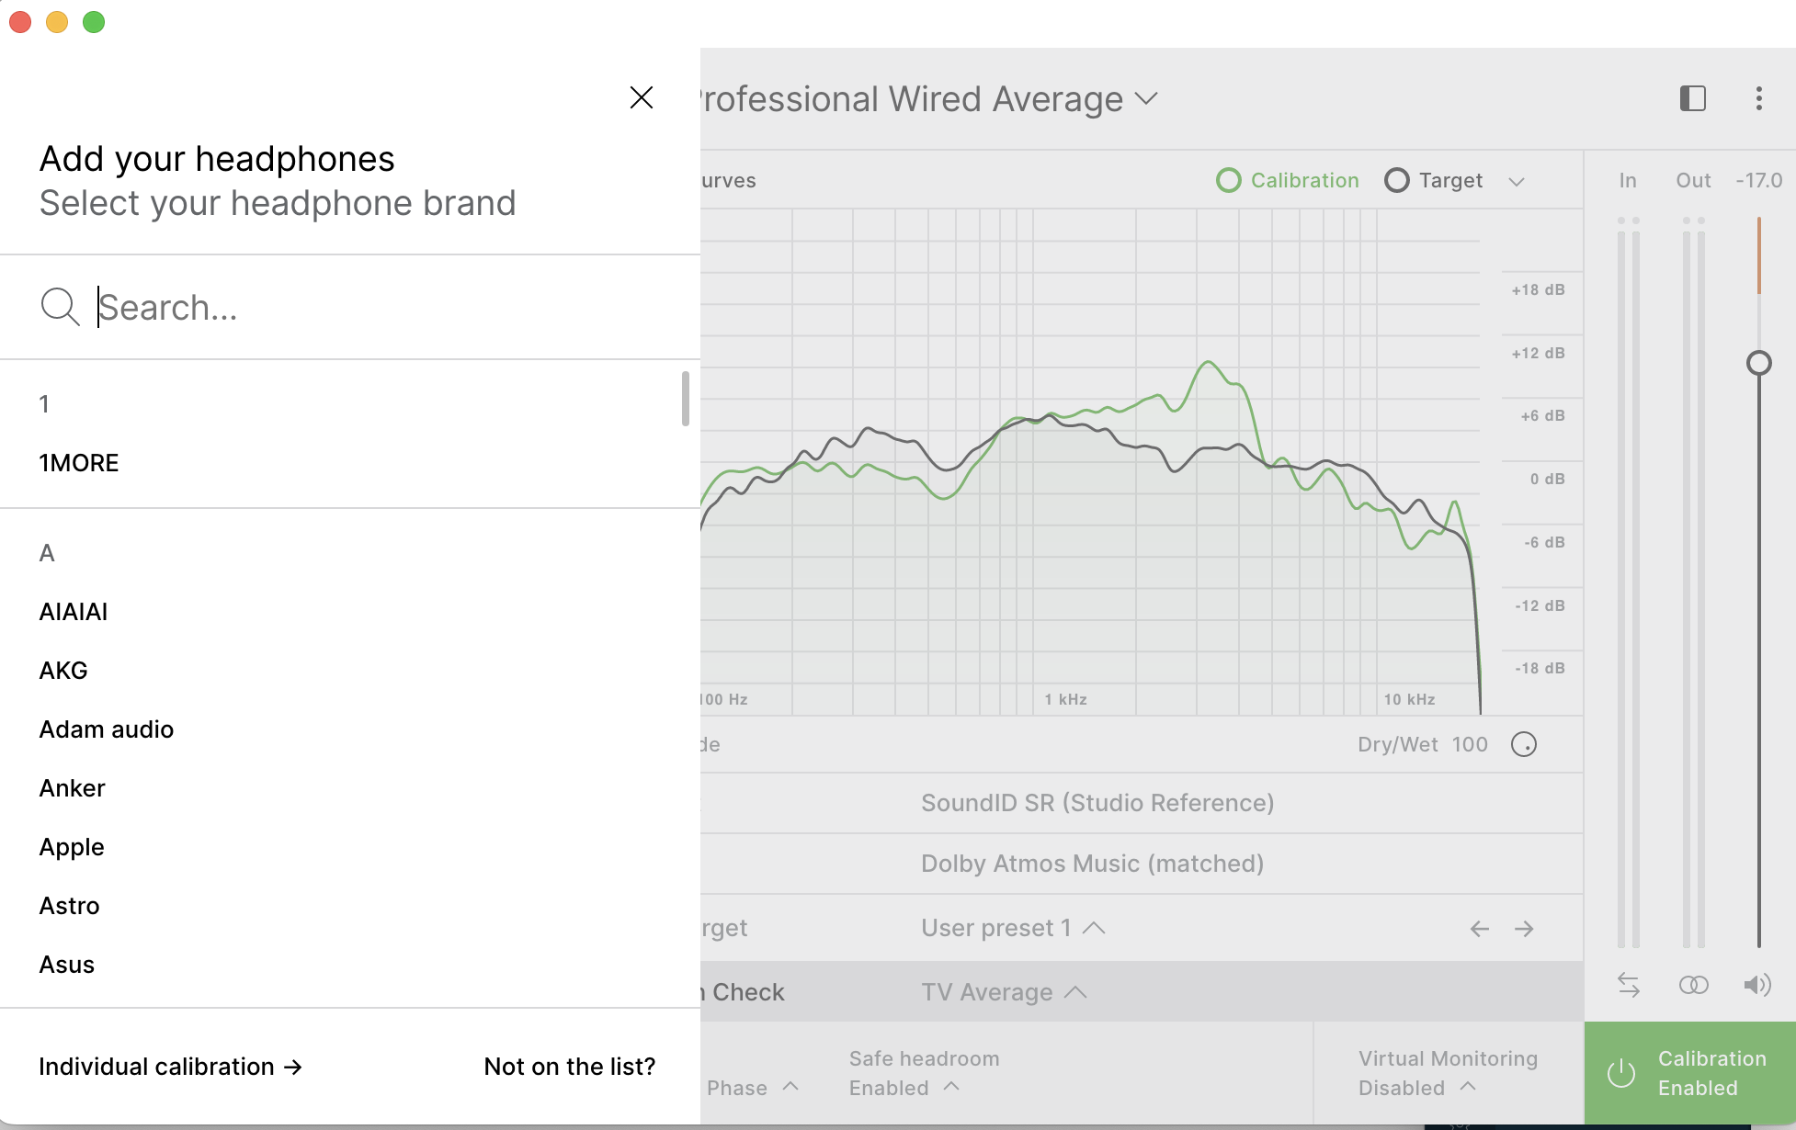The width and height of the screenshot is (1796, 1130).
Task: Select AKG from the brand list
Action: (x=63, y=671)
